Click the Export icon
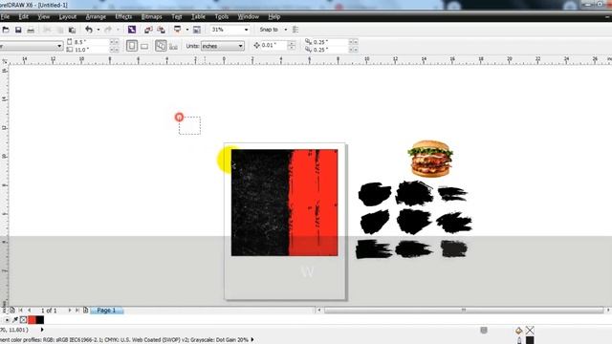Viewport: 612px width, 344px height. point(161,30)
